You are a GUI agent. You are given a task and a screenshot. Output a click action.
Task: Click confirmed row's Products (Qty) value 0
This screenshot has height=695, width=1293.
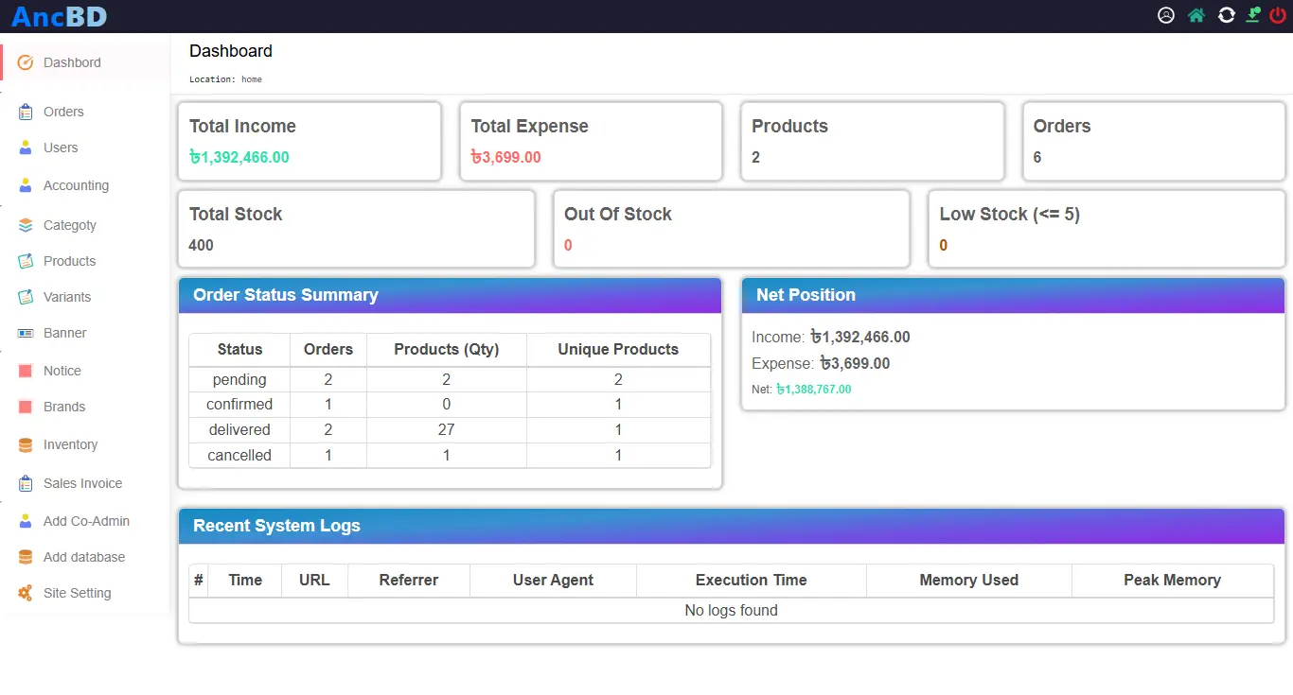[446, 405]
